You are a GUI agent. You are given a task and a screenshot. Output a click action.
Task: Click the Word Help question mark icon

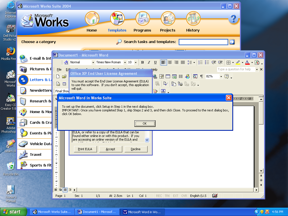pos(227,76)
